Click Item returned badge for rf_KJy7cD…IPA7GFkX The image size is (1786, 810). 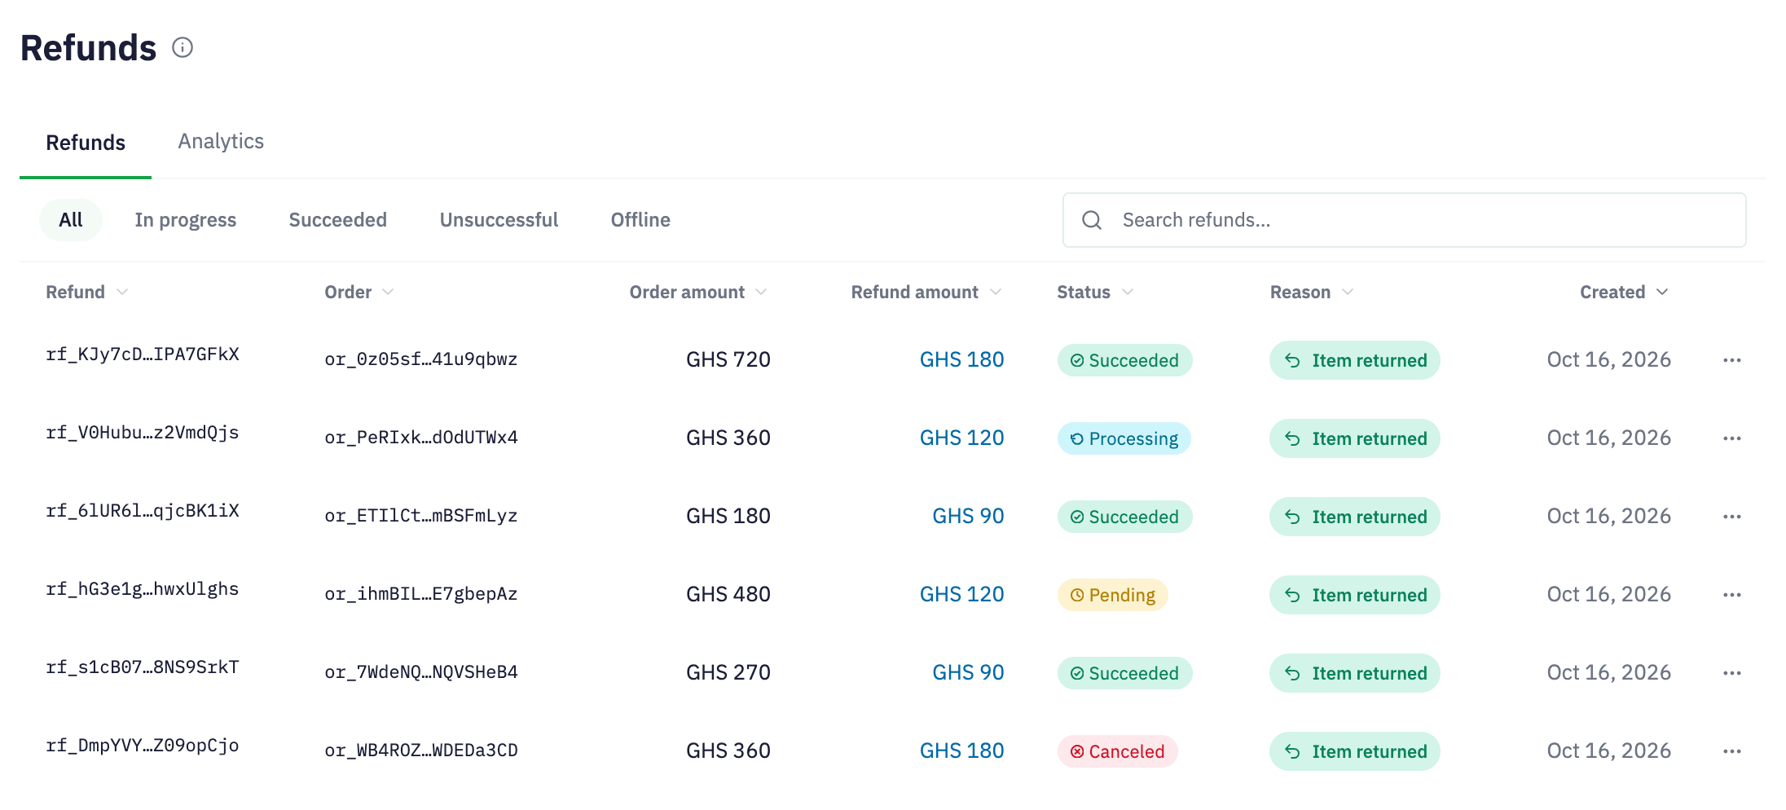(x=1355, y=360)
